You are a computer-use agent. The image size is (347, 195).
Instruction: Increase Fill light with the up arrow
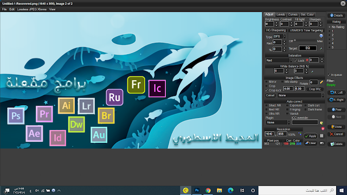pos(306,23)
